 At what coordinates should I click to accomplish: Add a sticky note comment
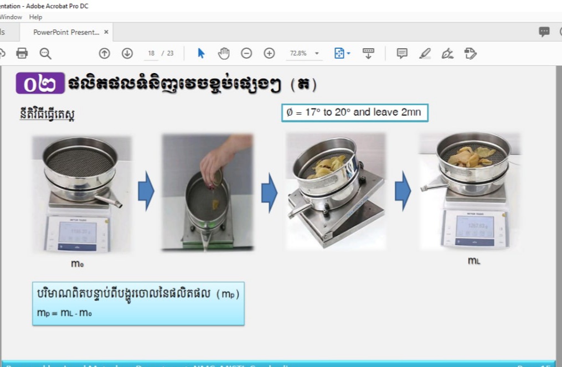tap(402, 53)
